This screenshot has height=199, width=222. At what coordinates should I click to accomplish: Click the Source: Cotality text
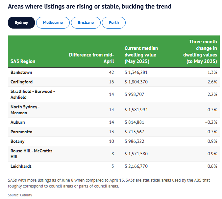20,195
